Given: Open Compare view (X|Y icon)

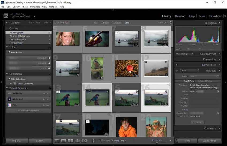Looking at the screenshot, I should coord(70,141).
